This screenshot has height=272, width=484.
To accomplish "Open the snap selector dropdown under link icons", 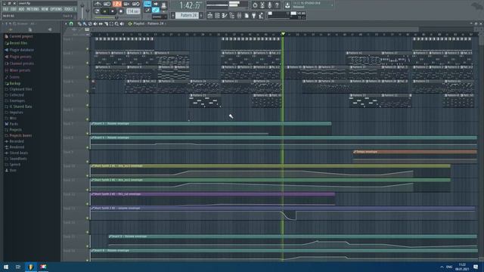I will pos(160,17).
